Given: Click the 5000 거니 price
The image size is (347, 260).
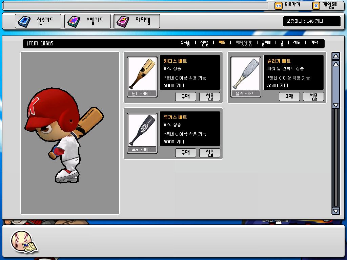Looking at the screenshot, I should [x=174, y=86].
